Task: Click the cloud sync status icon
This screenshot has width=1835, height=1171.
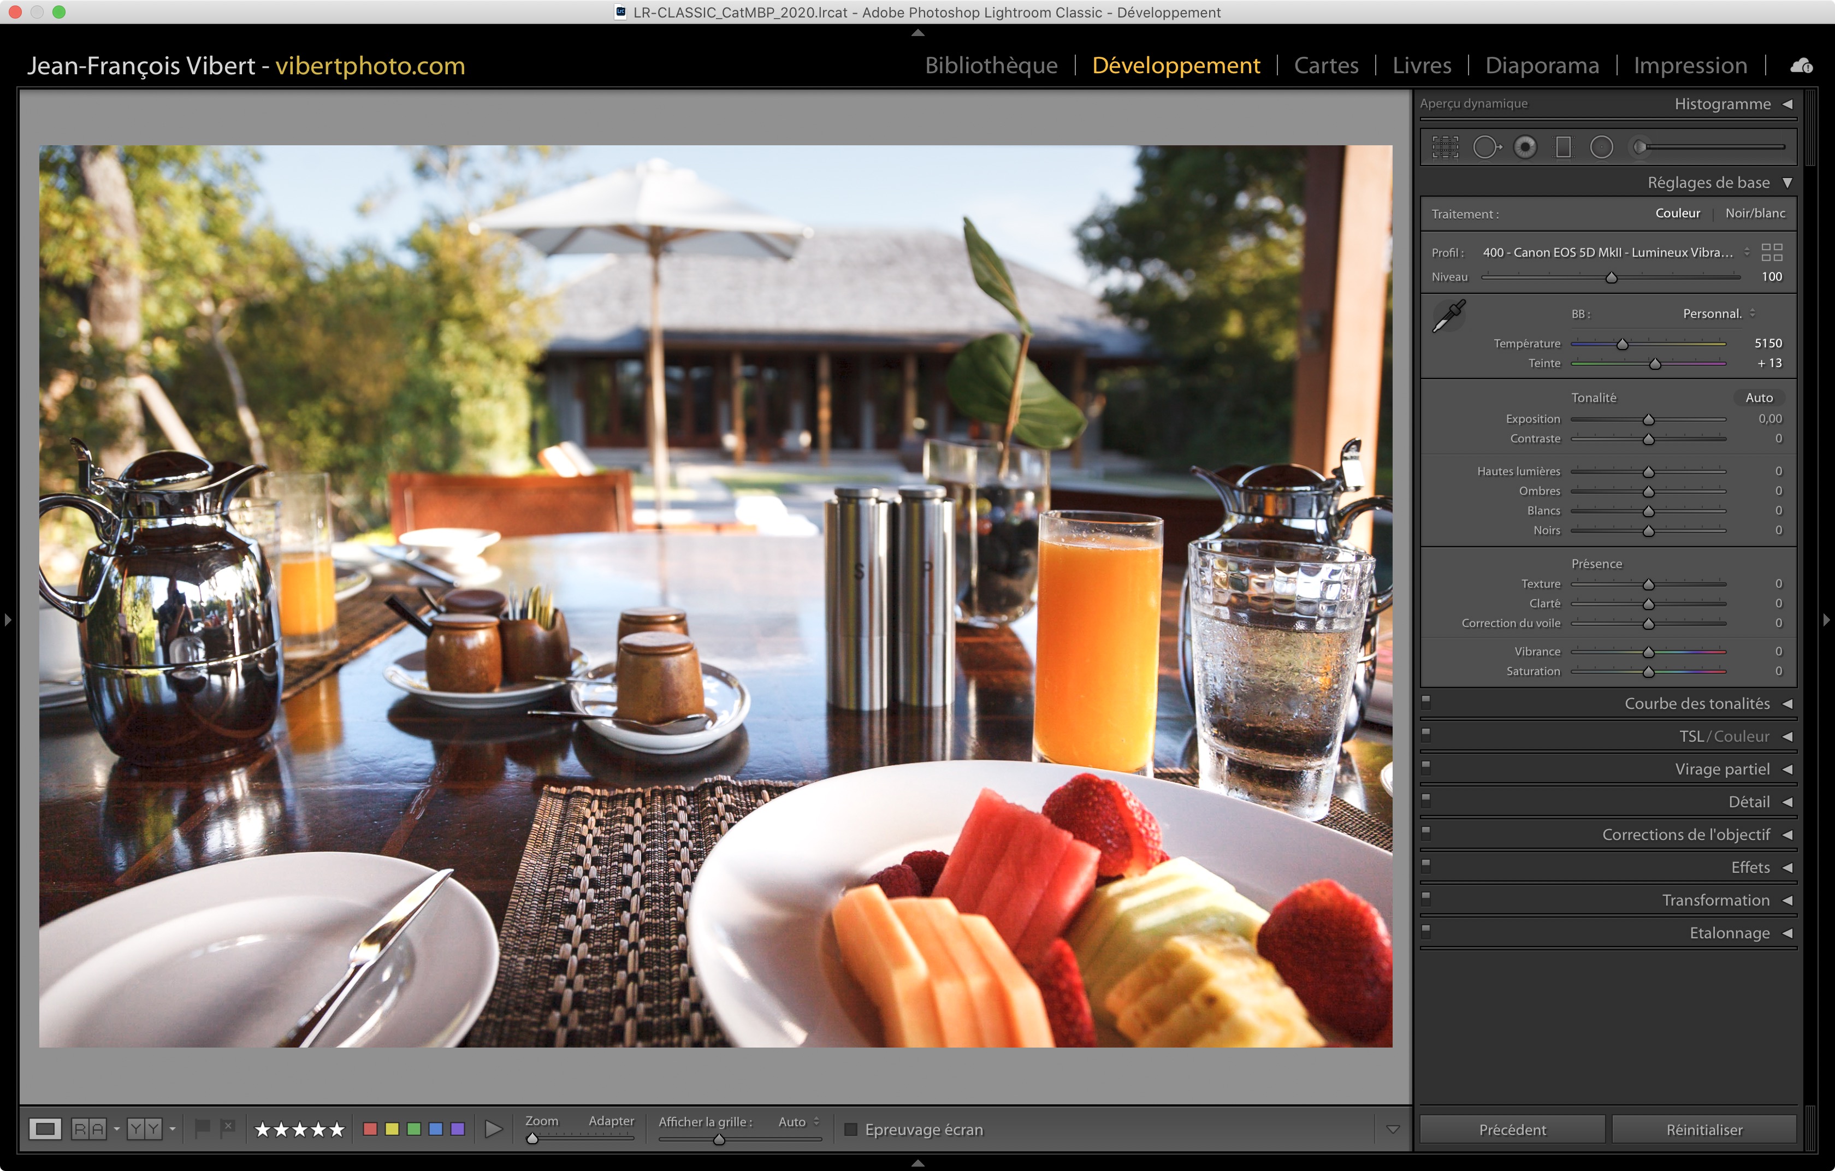Action: (x=1801, y=66)
